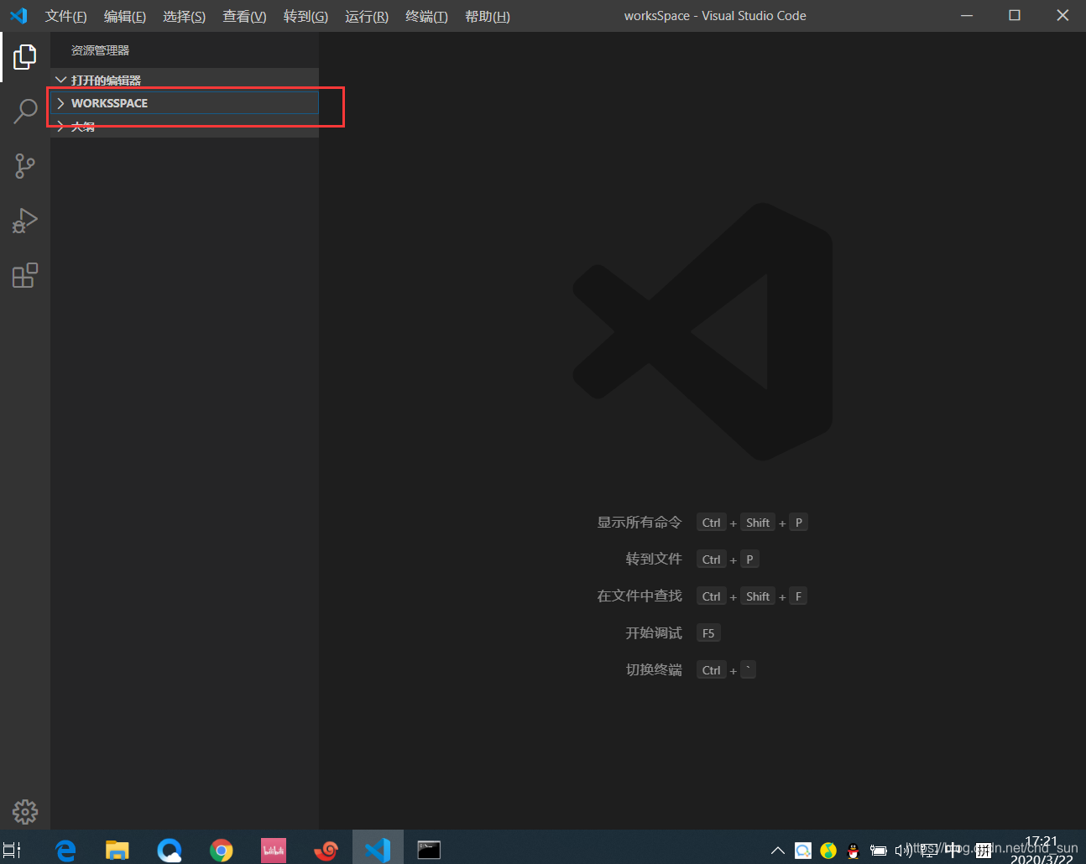
Task: Launch Google Chrome from the taskbar
Action: point(222,850)
